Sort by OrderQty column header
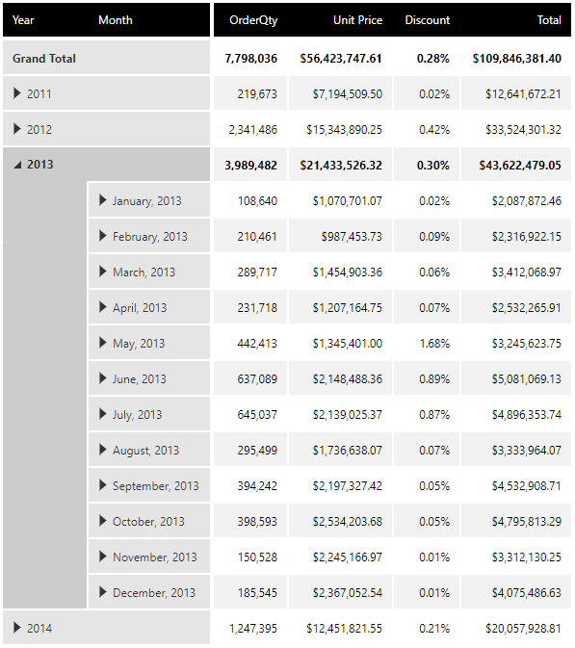The height and width of the screenshot is (648, 575). click(253, 20)
